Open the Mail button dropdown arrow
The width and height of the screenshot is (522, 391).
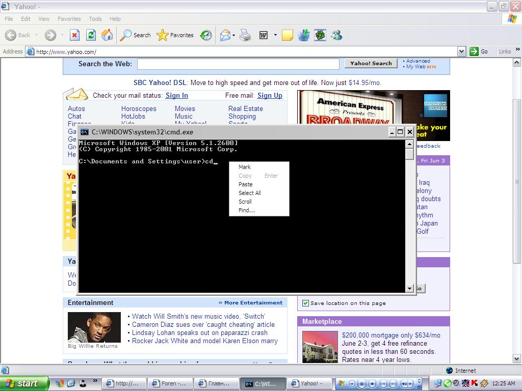233,35
